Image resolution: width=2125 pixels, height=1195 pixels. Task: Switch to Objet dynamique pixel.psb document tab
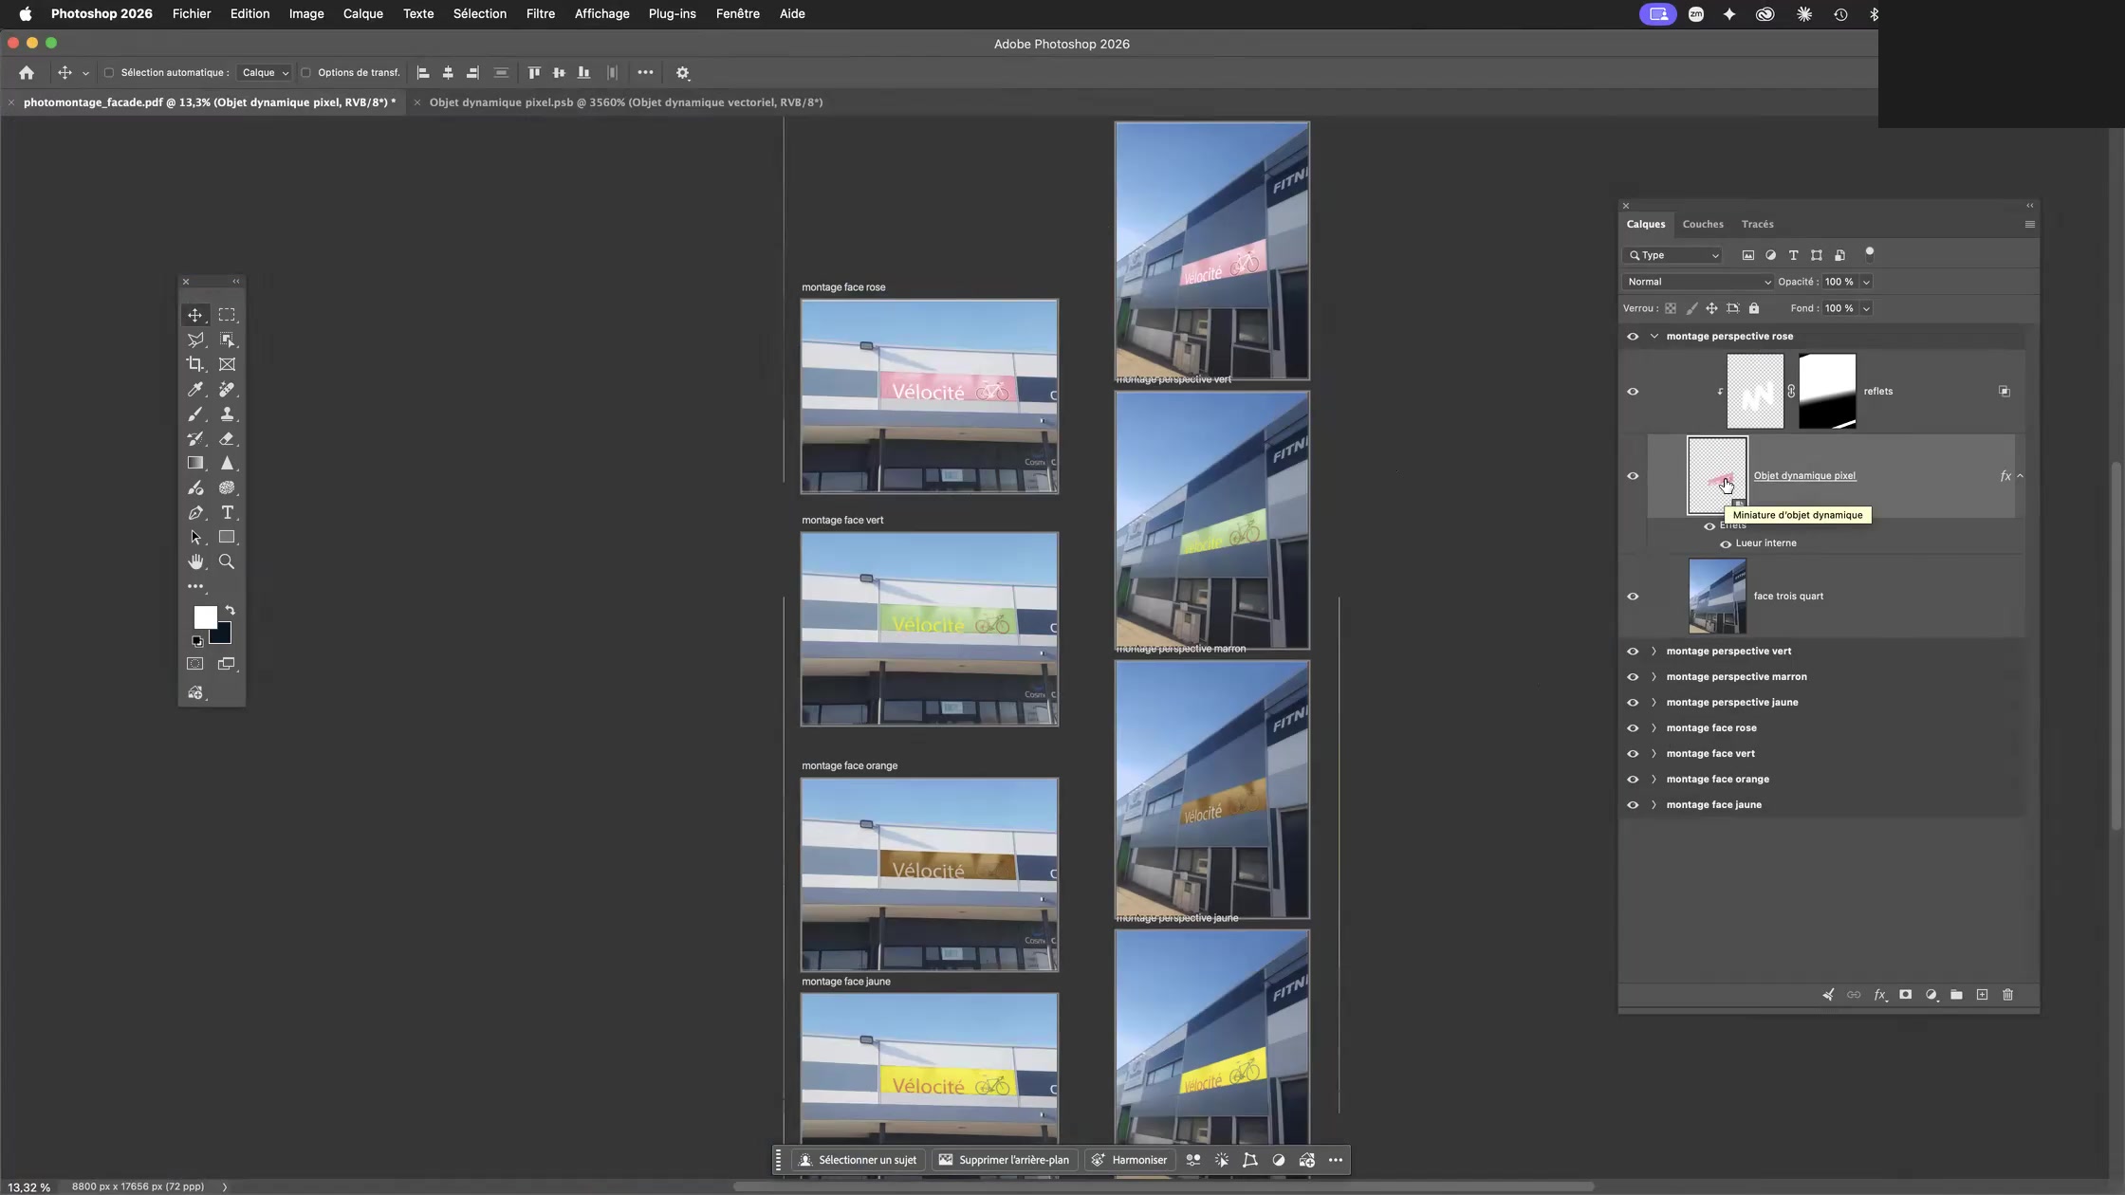[x=626, y=102]
